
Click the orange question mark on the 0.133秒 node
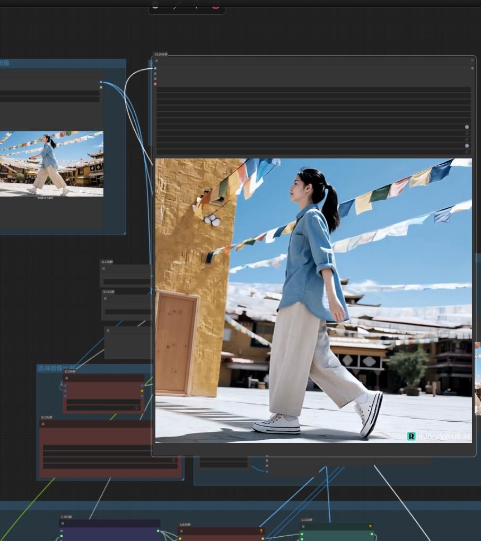[370, 527]
